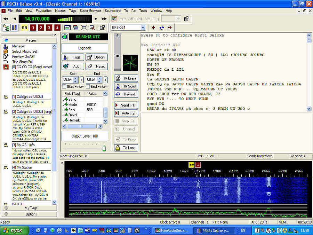Screen dimensions: 313x235
Task: Open the Favourites menu
Action: pyautogui.click(x=43, y=11)
